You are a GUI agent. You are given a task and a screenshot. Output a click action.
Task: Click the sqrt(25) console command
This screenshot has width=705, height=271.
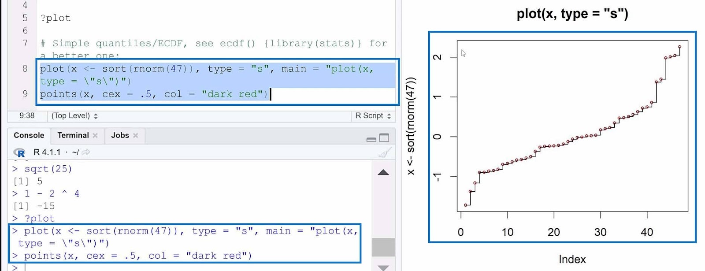48,169
